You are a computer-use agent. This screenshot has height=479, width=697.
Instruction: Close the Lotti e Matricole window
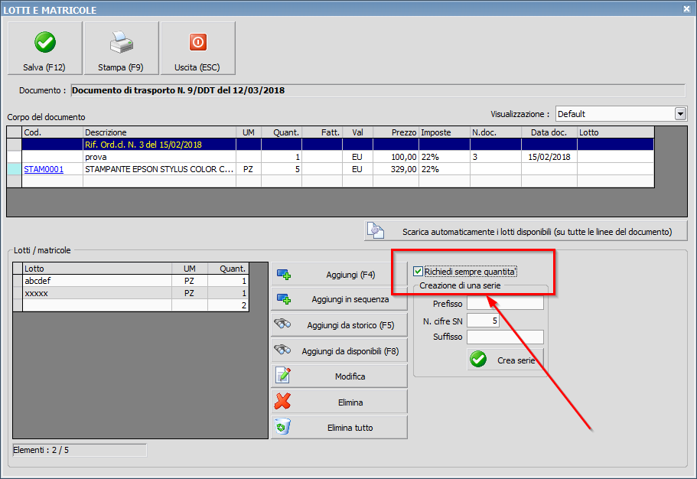click(686, 9)
